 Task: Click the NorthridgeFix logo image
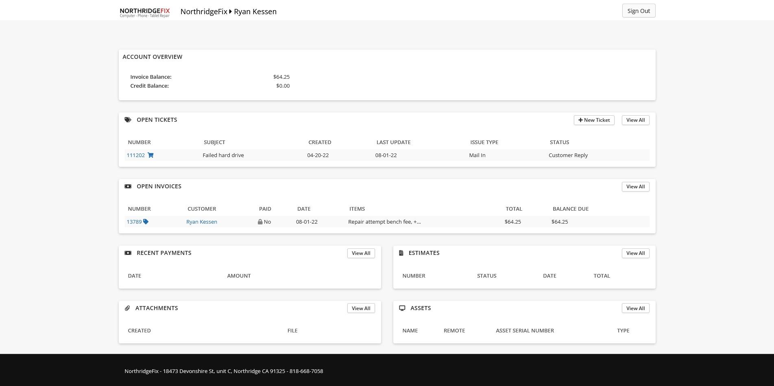tap(144, 12)
